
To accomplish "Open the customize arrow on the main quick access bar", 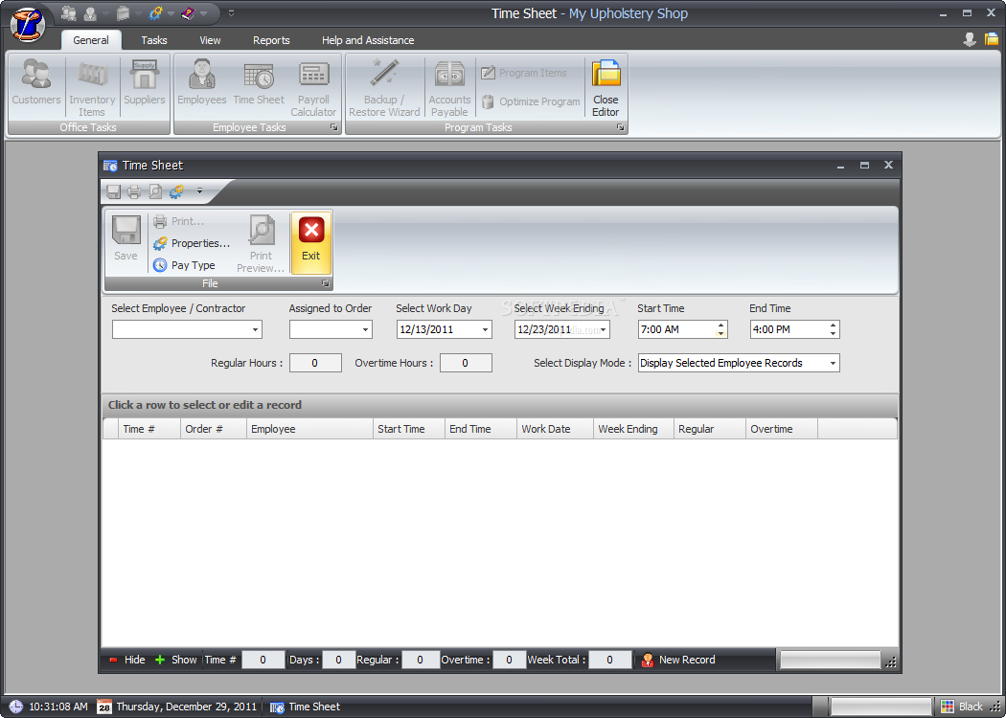I will tap(232, 12).
